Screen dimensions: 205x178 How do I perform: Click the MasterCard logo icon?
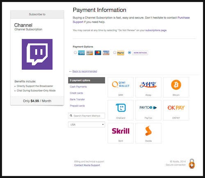[x=98, y=53]
